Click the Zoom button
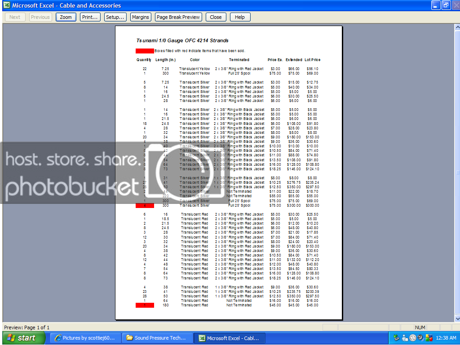The image size is (460, 345). point(66,17)
